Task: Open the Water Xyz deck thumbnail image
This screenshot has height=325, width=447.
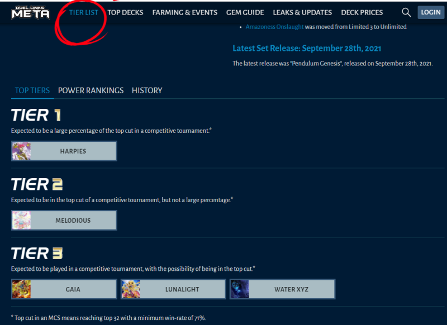Action: point(240,289)
